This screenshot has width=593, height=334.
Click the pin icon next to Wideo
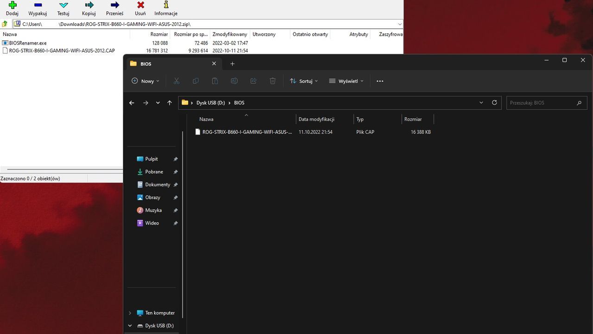coord(176,223)
